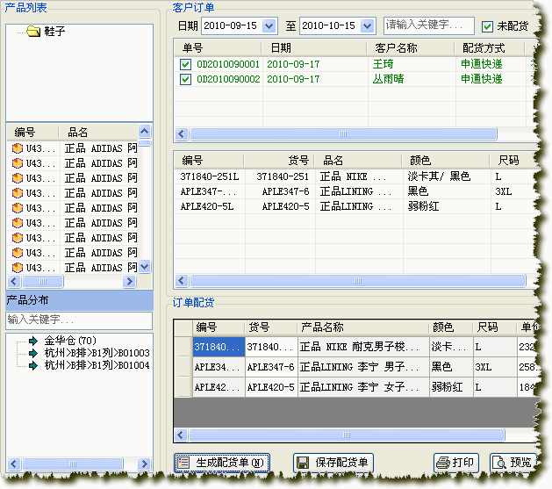This screenshot has width=552, height=489.
Task: Click the 配货方式 column header
Action: [x=490, y=48]
